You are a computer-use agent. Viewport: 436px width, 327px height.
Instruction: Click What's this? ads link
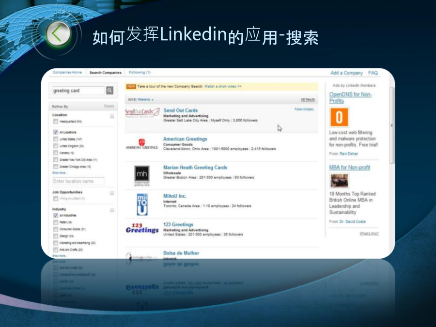click(369, 234)
